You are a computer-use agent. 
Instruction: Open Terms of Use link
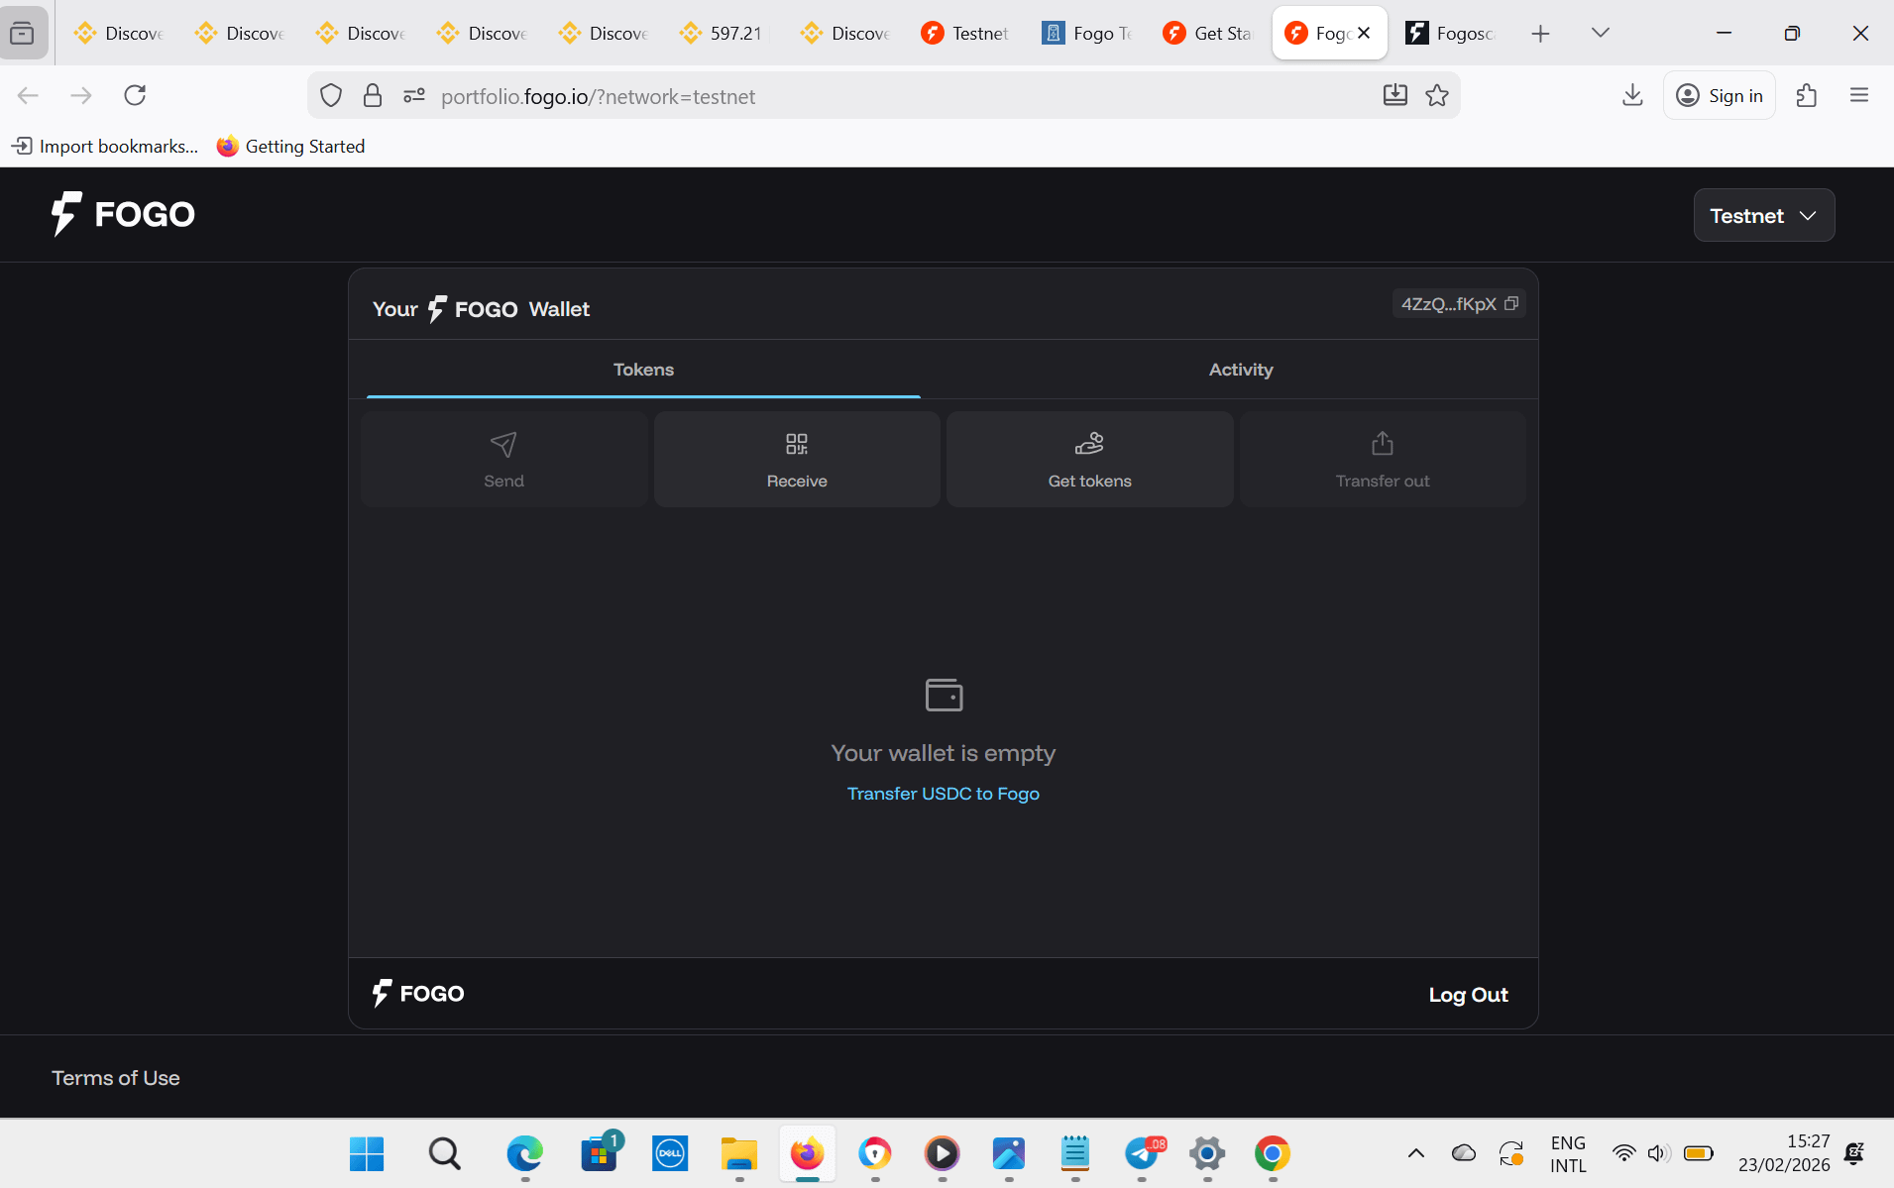pyautogui.click(x=116, y=1078)
